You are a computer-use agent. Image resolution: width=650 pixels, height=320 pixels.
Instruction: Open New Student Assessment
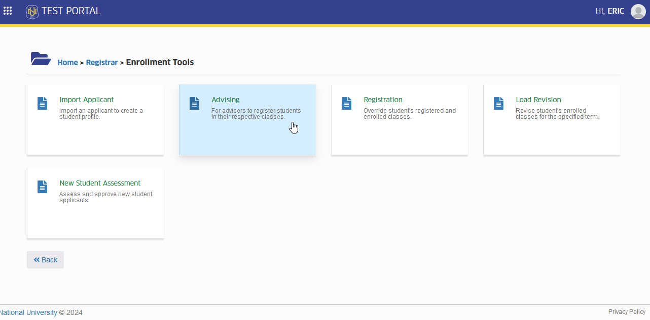tap(95, 203)
